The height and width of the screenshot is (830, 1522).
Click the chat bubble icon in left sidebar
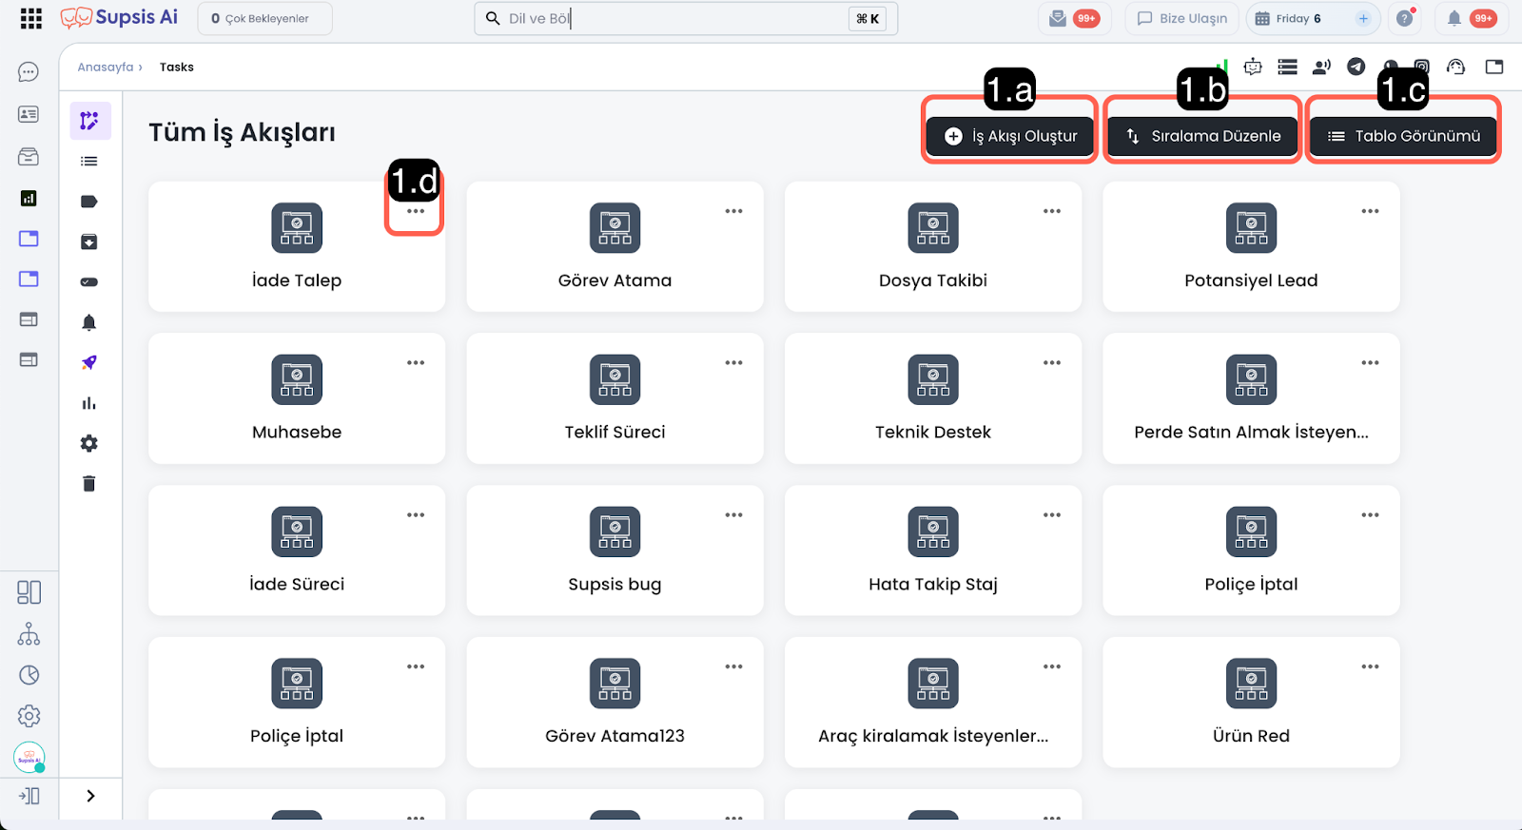click(29, 72)
